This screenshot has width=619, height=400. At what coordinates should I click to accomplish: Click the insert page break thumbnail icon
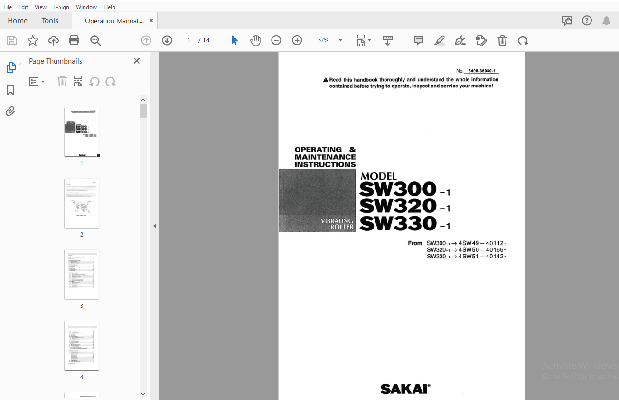(78, 82)
